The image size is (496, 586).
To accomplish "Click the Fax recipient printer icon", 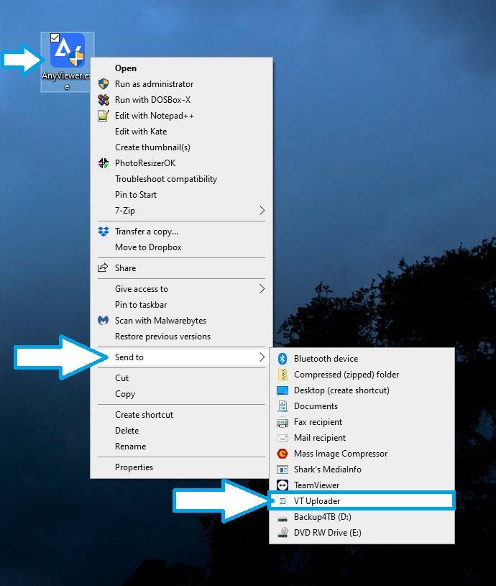I will coord(283,422).
